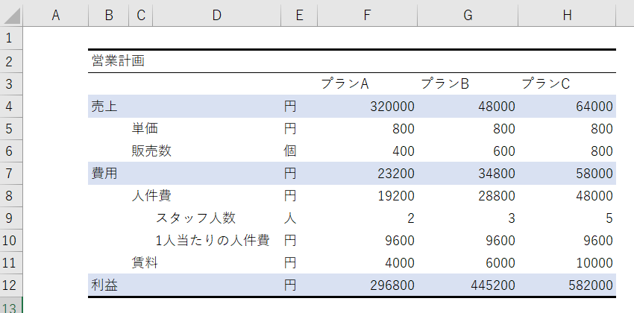Viewport: 634px width, 313px height.
Task: Click the プランB header cell
Action: [x=445, y=83]
